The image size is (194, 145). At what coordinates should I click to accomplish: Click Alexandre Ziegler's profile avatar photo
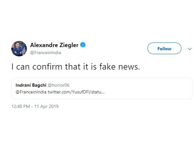point(19,49)
